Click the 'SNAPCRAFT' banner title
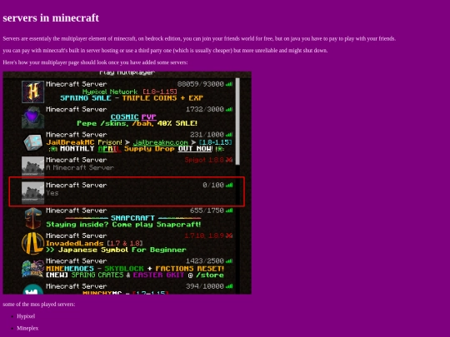This screenshot has width=450, height=337. point(132,218)
